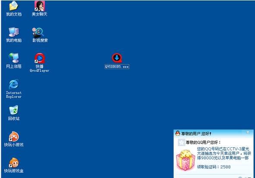This screenshot has height=178, width=255.
Task: Click the popup title 尊敬的用户 您好
Action: coord(196,133)
